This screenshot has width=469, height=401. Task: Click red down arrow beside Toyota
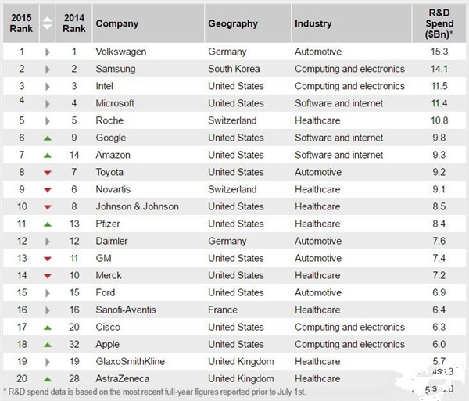48,172
